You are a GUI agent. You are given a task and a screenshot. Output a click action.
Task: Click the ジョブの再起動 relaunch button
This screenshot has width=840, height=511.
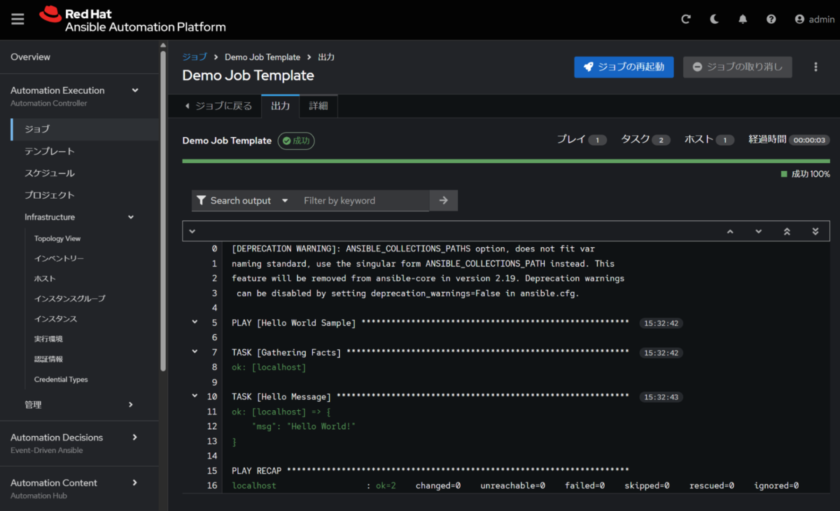tap(624, 67)
